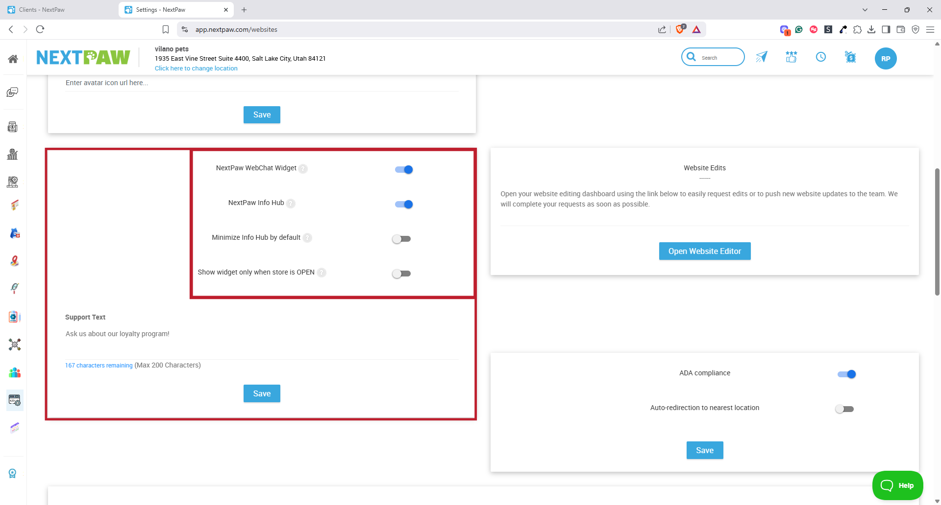Disable the NextPaw WebChat Widget toggle
This screenshot has height=505, width=941.
click(404, 169)
